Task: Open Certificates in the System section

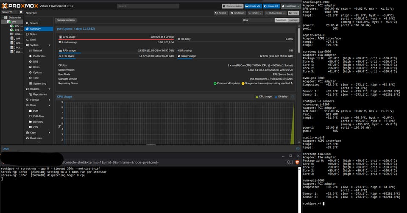Action: (39, 56)
